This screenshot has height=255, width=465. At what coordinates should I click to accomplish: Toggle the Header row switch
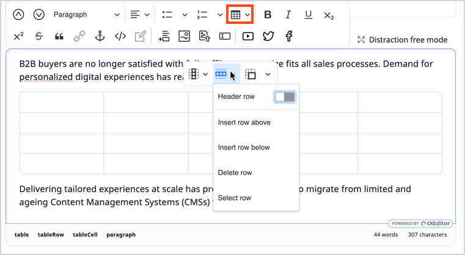pyautogui.click(x=285, y=97)
